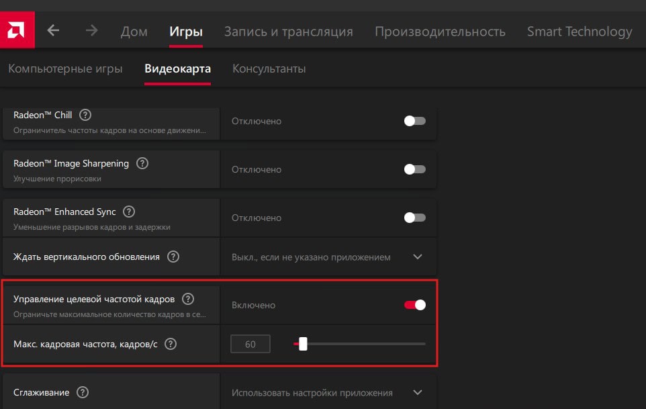Open help for Сглаживание

tap(83, 392)
